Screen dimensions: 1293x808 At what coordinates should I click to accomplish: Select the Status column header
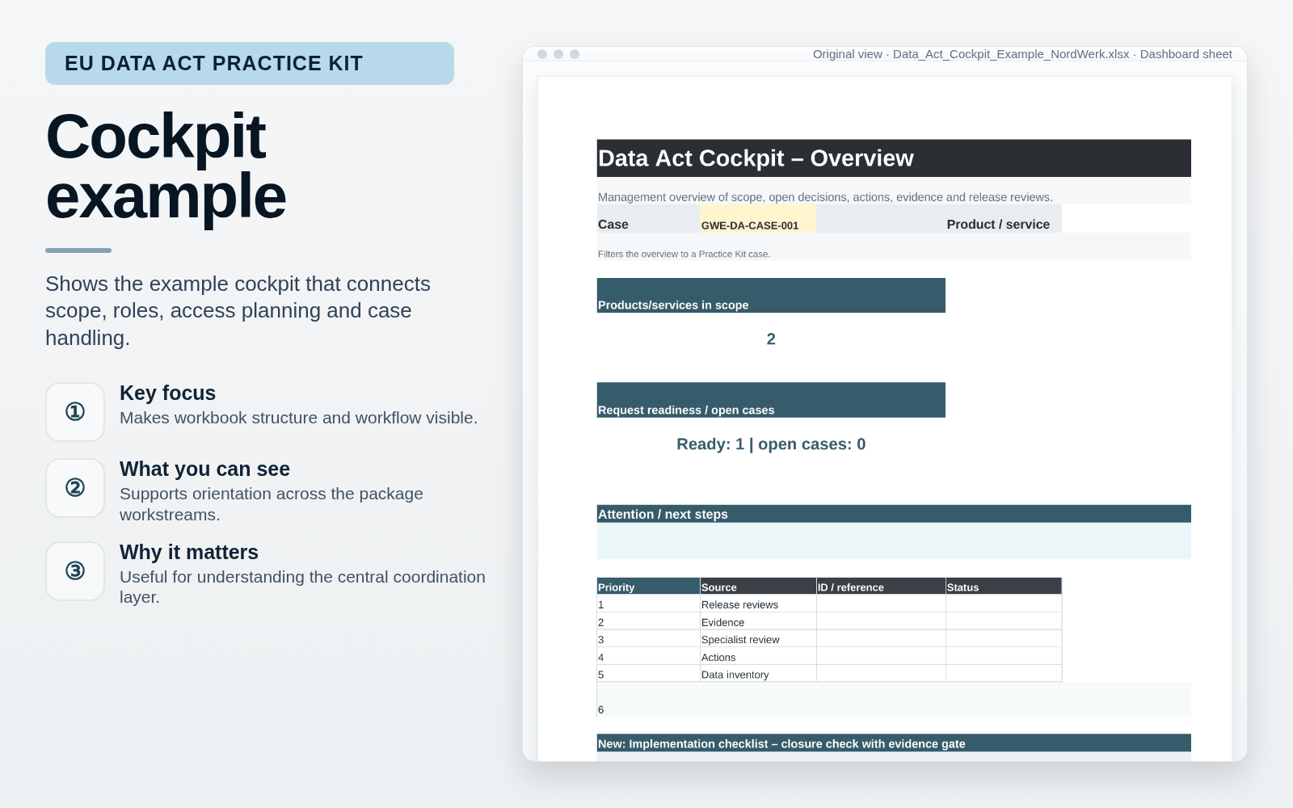coord(1004,587)
